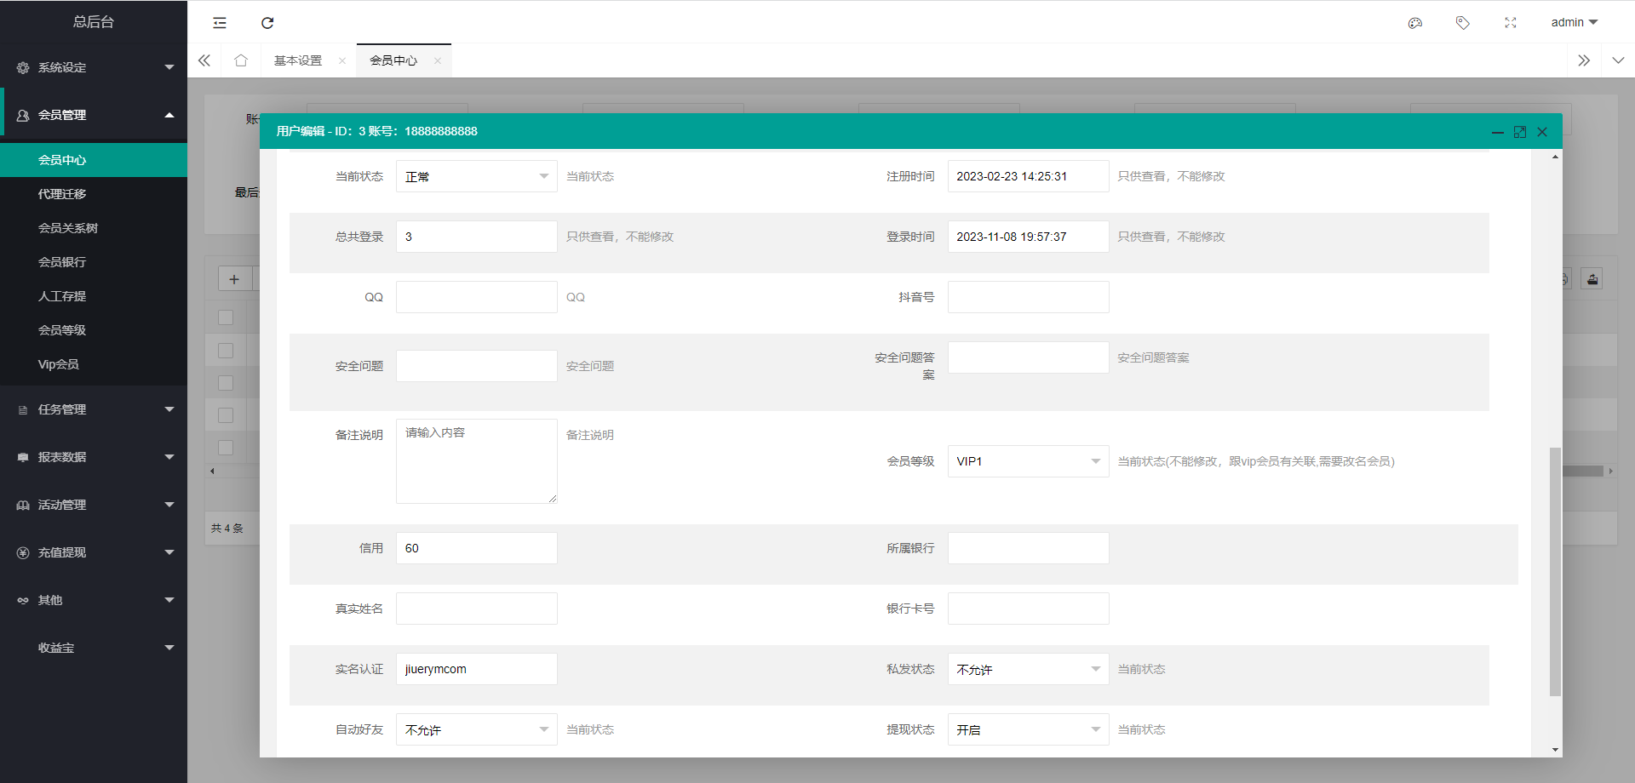Screen dimensions: 1635x783
Task: Select the fourth row checkbox
Action: 226,415
